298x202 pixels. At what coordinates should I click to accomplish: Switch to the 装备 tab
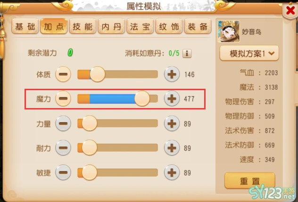[x=198, y=26]
